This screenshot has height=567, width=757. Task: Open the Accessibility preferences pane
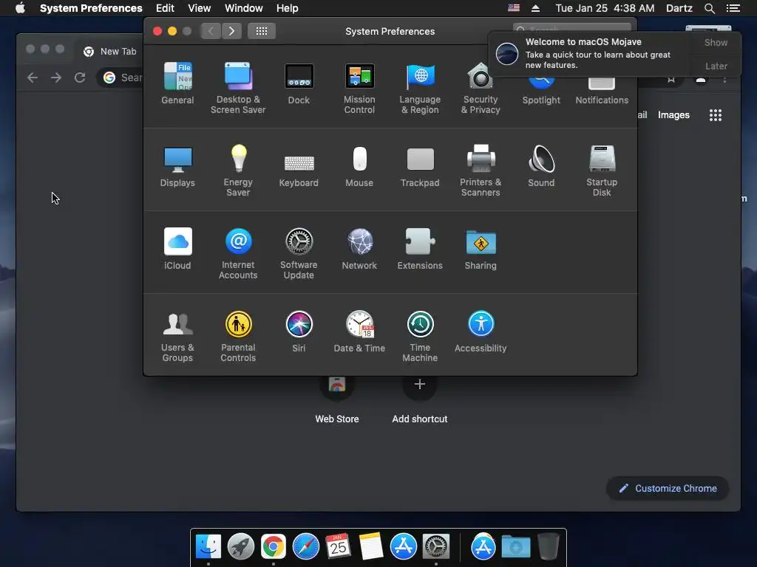(x=481, y=331)
